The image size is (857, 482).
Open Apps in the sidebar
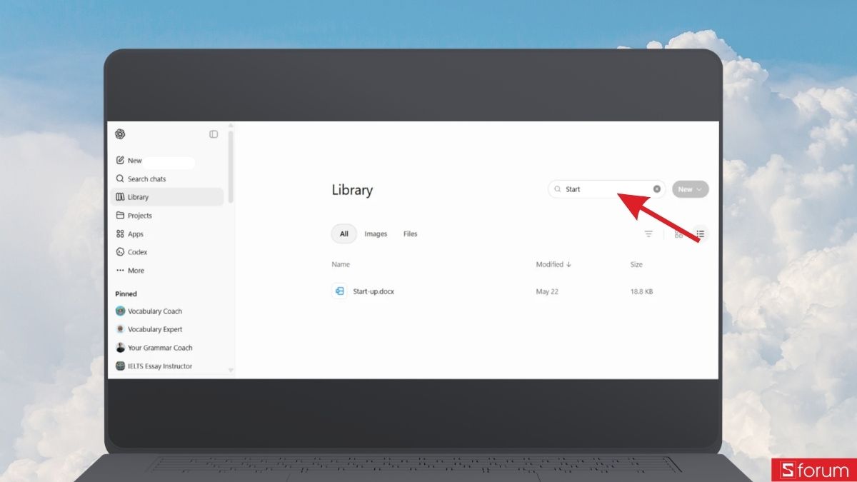129,234
